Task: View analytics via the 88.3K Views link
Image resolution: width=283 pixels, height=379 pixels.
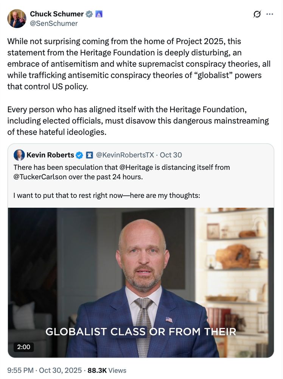Action: pyautogui.click(x=107, y=370)
